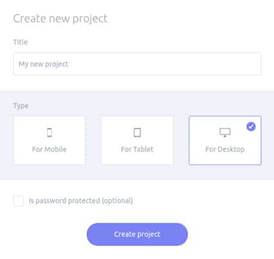274x259 pixels.
Task: Click the Create project button
Action: click(137, 234)
